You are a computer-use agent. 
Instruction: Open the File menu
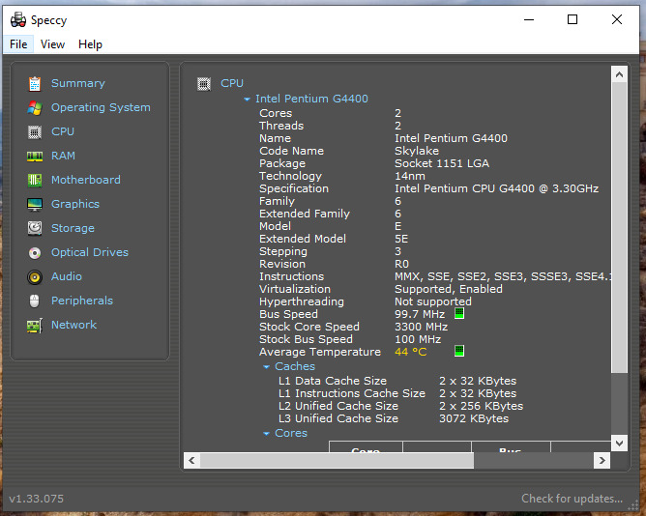coord(18,44)
